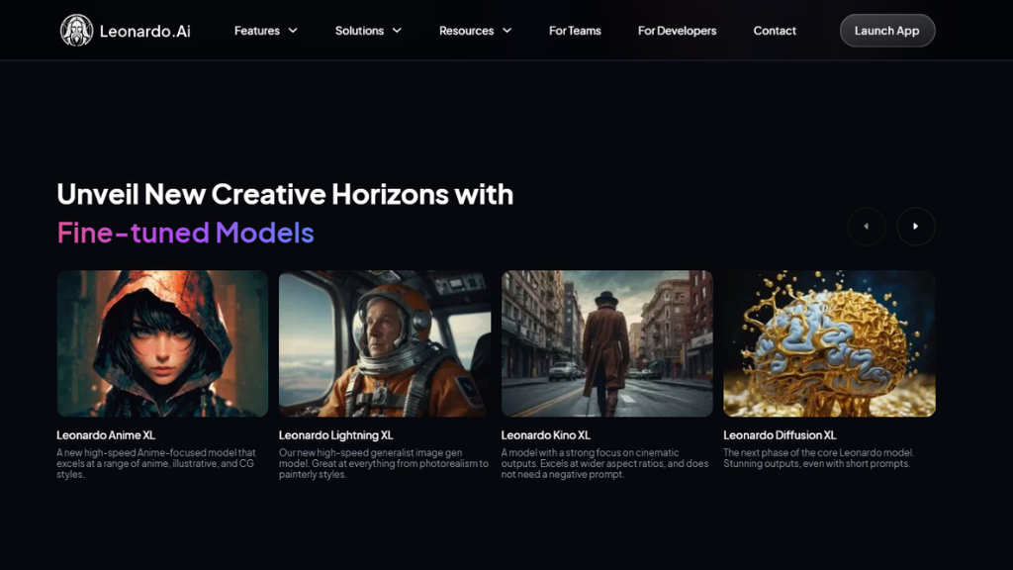This screenshot has height=570, width=1013.
Task: Click the Leonardo.Ai wizard logo icon
Action: coord(76,31)
